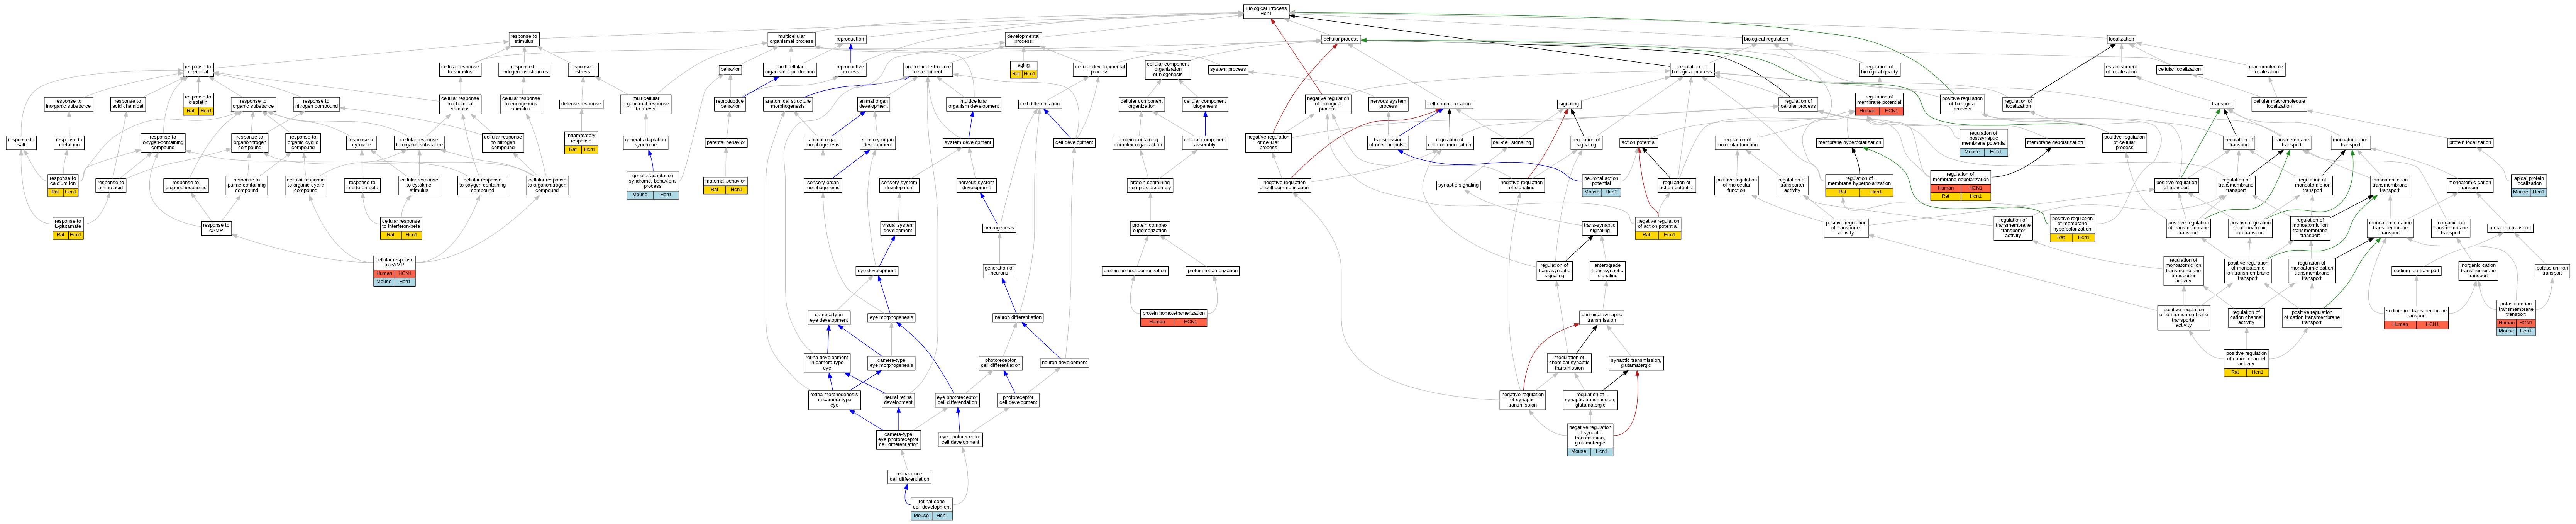The width and height of the screenshot is (2576, 524).
Task: Select the 'membrane depolarization' node
Action: (x=2055, y=143)
